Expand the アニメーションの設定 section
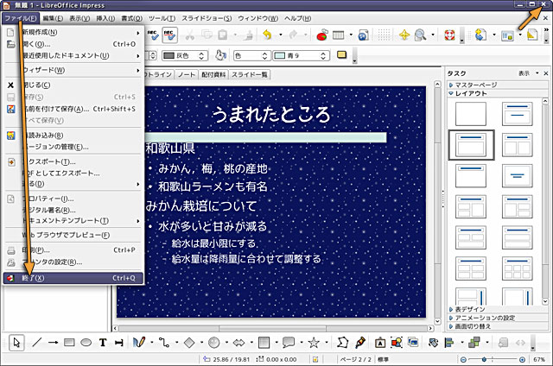553x366 pixels. 486,317
